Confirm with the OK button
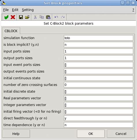Viewport: 137px width, 140px height. [x=91, y=134]
